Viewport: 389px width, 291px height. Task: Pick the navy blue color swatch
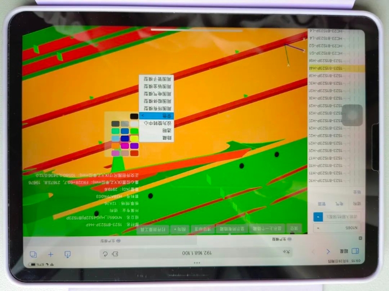coord(125,138)
